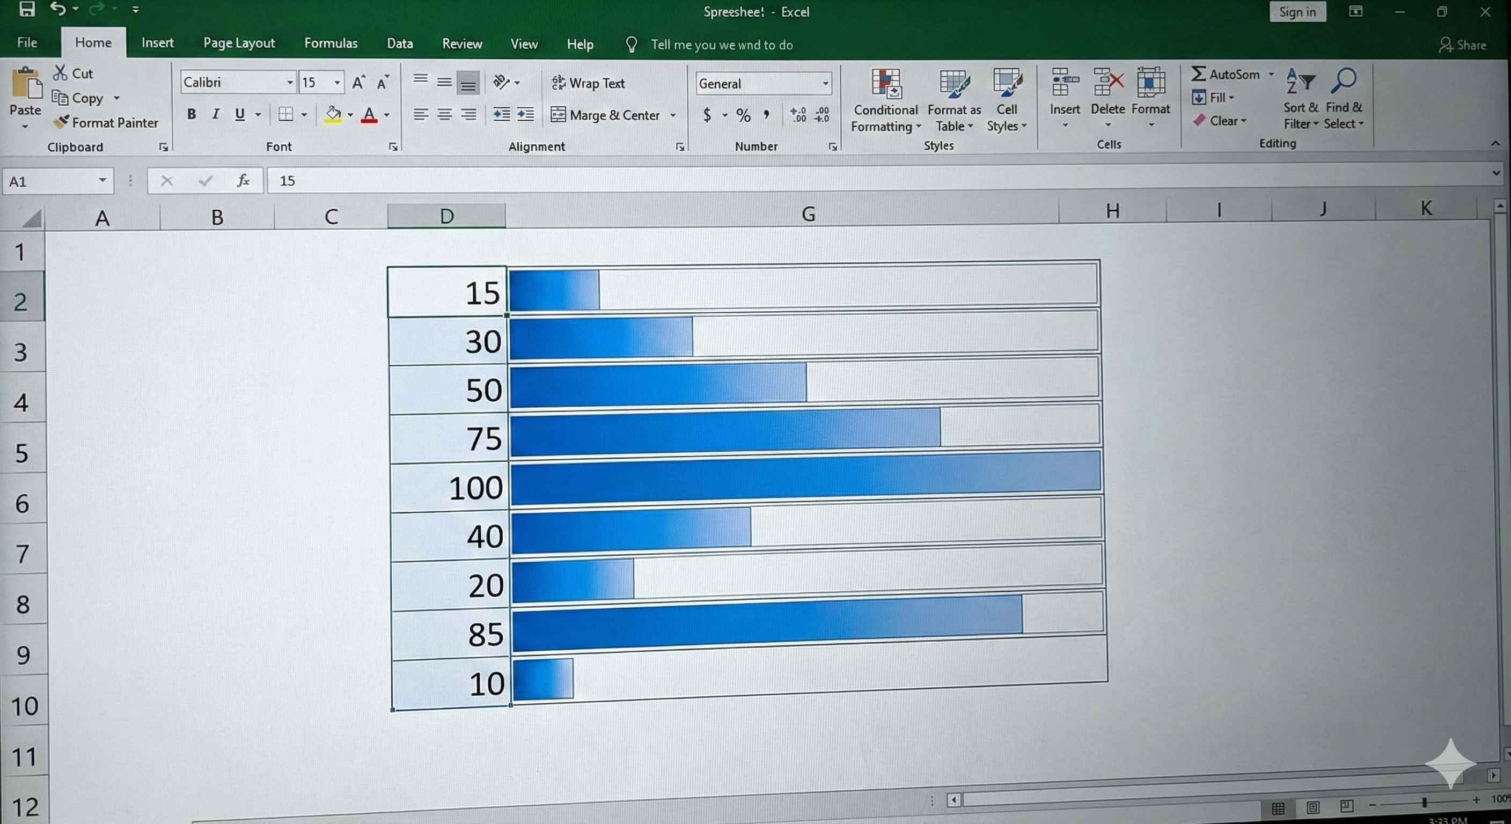
Task: Switch to the Formulas tab
Action: coord(330,43)
